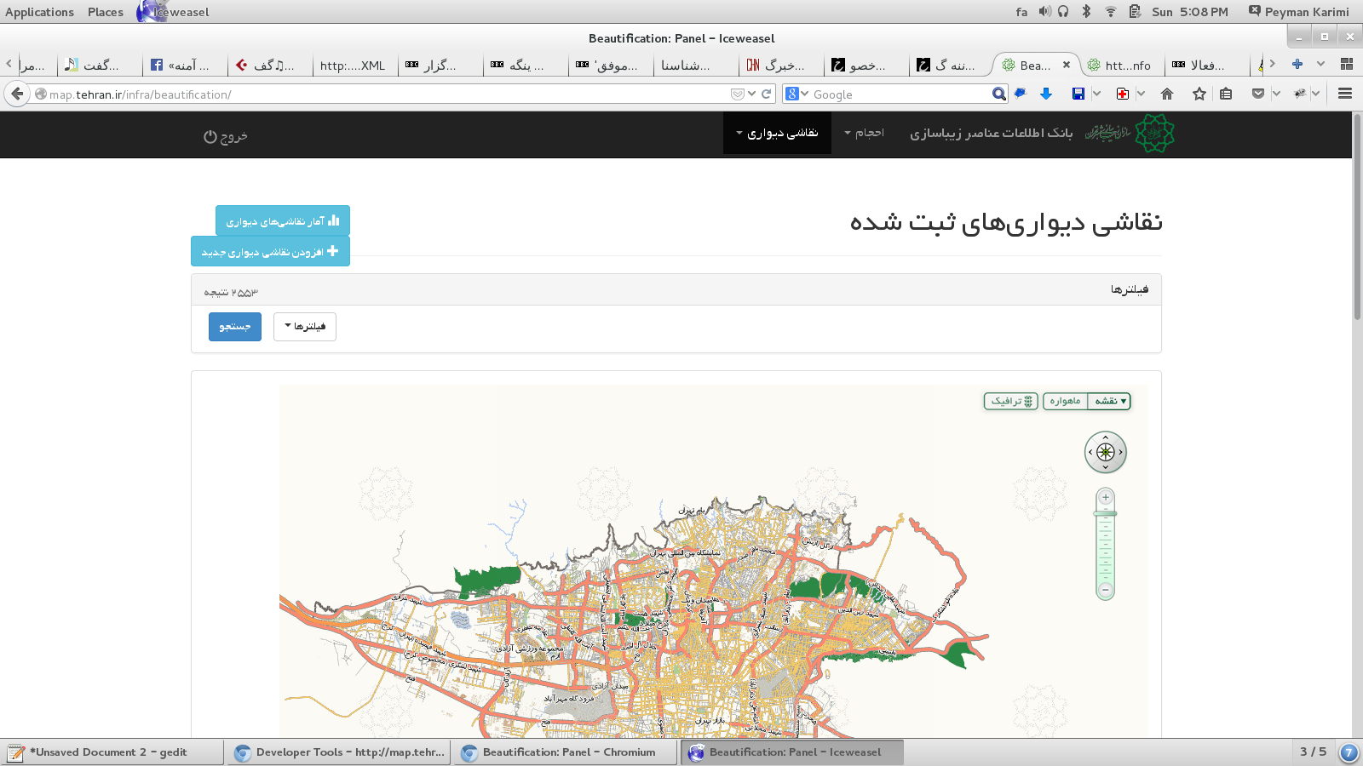The width and height of the screenshot is (1363, 766).
Task: Click the logout power icon labeled خروج
Action: [226, 136]
